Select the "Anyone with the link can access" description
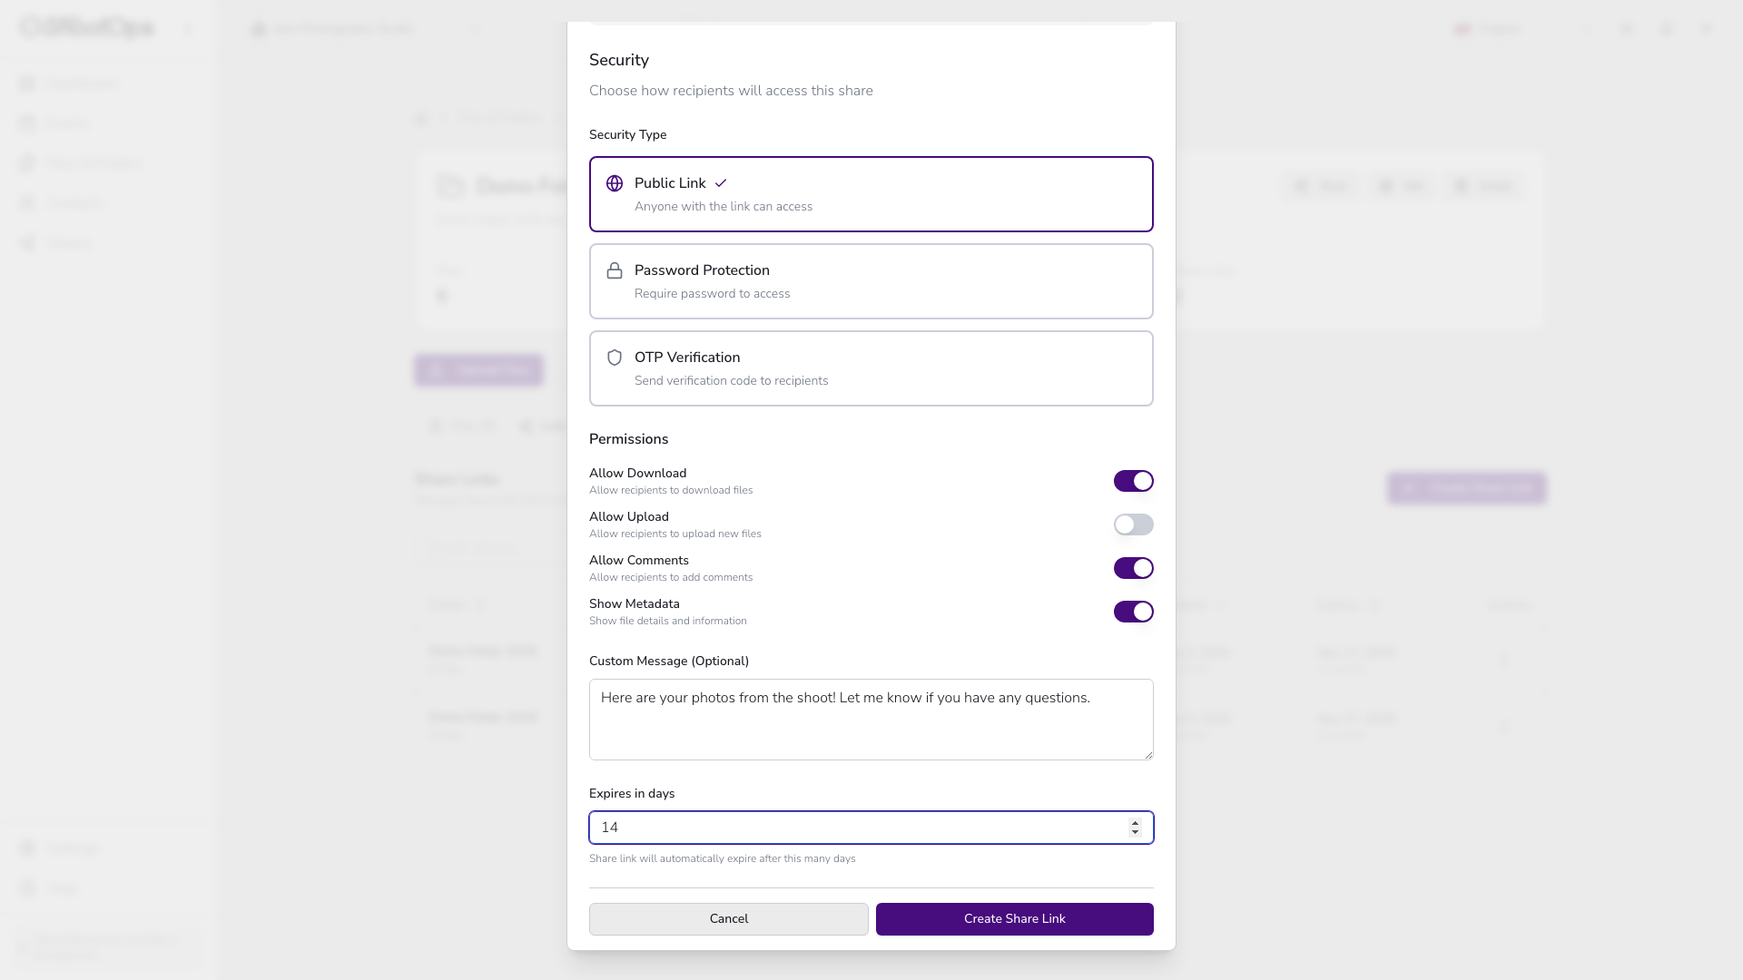Image resolution: width=1743 pixels, height=980 pixels. pos(724,207)
